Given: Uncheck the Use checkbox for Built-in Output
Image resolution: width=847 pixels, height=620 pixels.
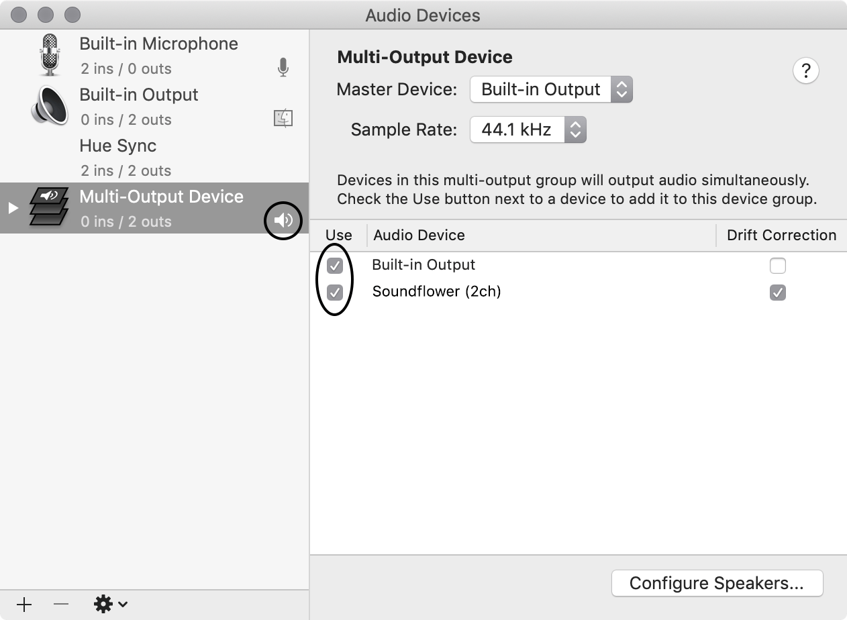Looking at the screenshot, I should click(x=336, y=265).
